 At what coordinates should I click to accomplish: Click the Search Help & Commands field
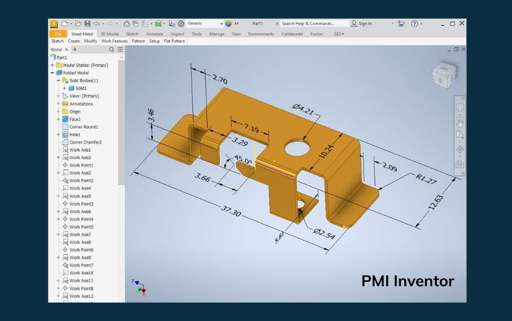pyautogui.click(x=314, y=24)
